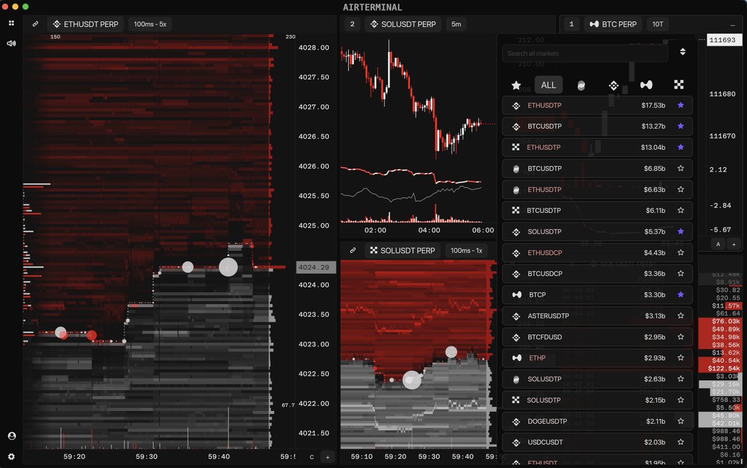The height and width of the screenshot is (468, 747).
Task: Click the sort arrows beside the search field
Action: 682,53
